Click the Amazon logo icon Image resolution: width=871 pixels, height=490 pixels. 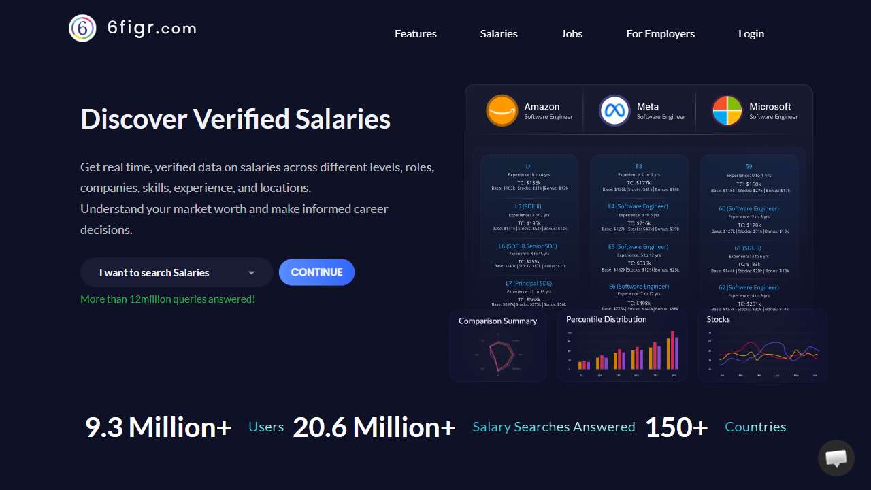pos(502,110)
